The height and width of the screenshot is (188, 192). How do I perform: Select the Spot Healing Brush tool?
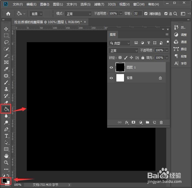point(6,76)
